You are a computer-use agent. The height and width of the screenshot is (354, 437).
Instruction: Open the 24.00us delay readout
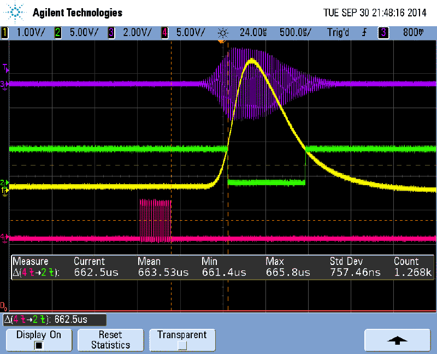click(253, 33)
